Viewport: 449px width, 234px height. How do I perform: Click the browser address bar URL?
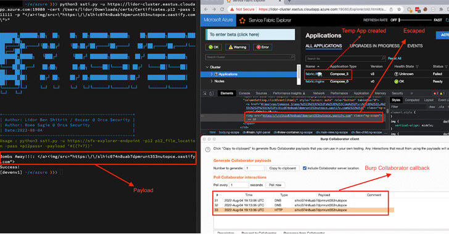click(322, 9)
